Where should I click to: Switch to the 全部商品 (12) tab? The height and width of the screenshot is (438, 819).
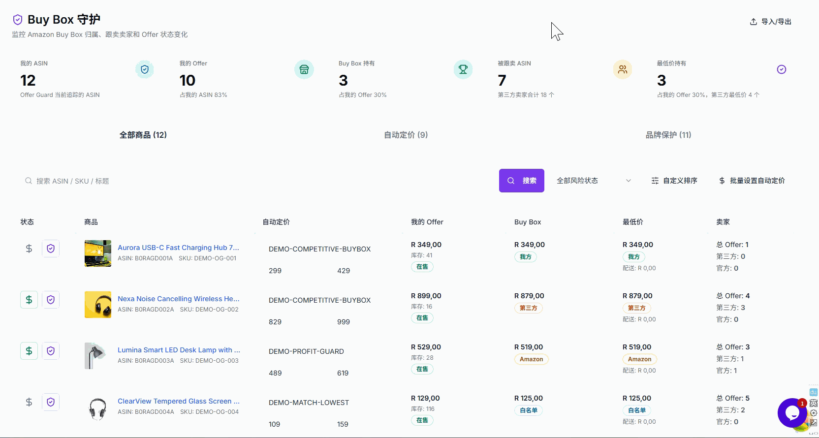[x=143, y=135]
